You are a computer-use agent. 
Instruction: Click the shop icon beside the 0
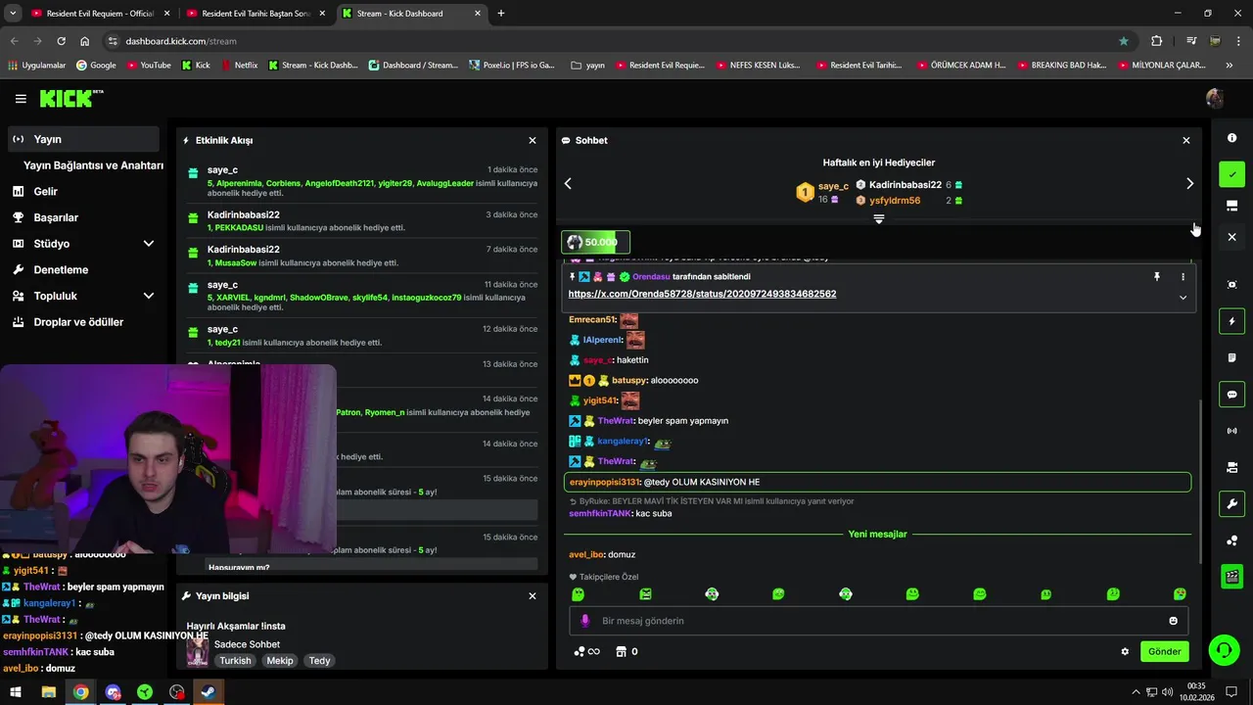(621, 651)
